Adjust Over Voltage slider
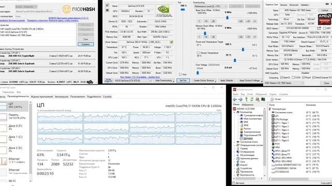This screenshot has width=332, height=186. (x=198, y=73)
